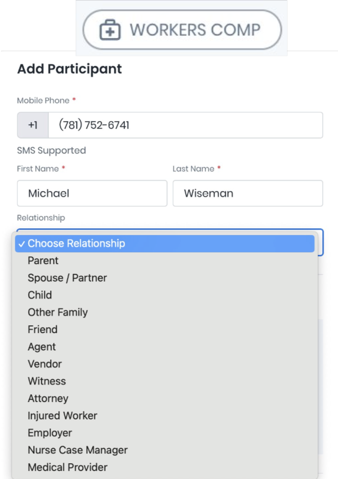338x479 pixels.
Task: Click the First Name input field
Action: tap(92, 194)
